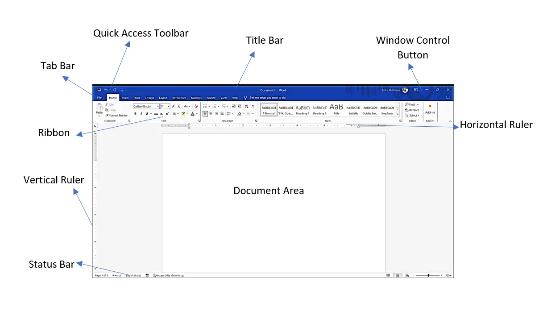
Task: Toggle Underline formatting
Action: pyautogui.click(x=147, y=114)
